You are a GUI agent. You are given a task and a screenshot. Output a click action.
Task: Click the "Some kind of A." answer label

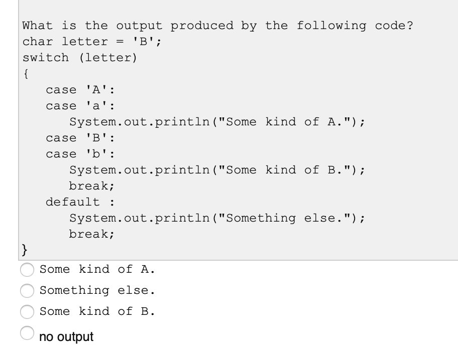point(97,269)
